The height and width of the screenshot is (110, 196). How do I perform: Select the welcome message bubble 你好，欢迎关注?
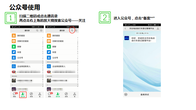[x=143, y=39]
